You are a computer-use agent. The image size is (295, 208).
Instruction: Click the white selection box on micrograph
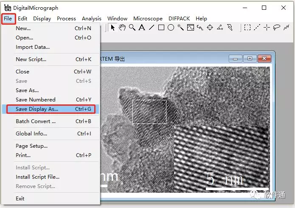coord(149,112)
